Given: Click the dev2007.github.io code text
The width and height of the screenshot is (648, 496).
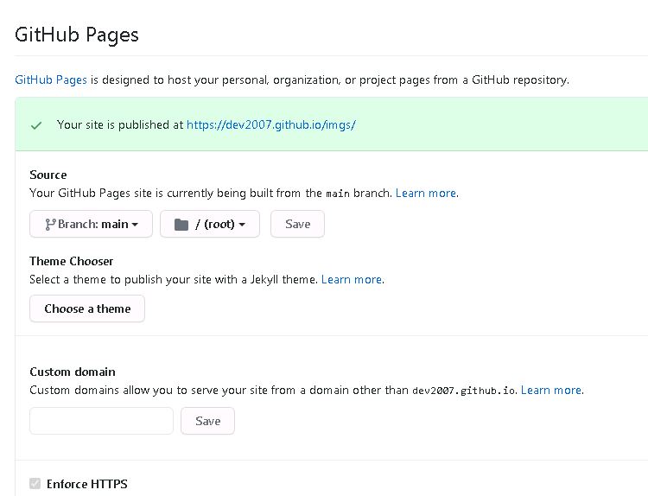Looking at the screenshot, I should [464, 391].
